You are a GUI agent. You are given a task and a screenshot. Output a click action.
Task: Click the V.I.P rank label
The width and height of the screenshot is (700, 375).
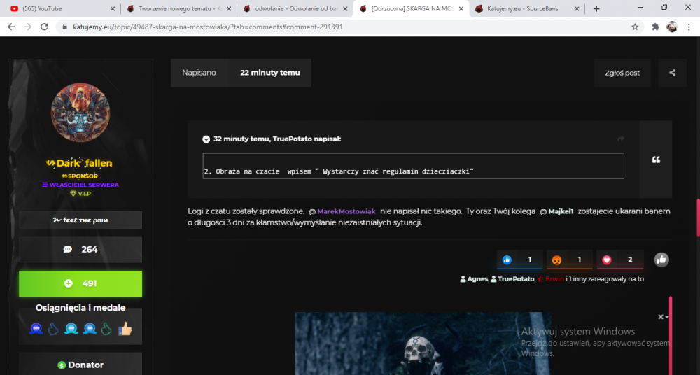coord(80,194)
